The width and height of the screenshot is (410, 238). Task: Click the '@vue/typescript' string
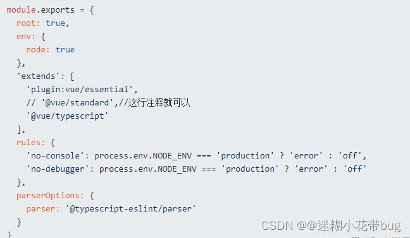(x=67, y=116)
